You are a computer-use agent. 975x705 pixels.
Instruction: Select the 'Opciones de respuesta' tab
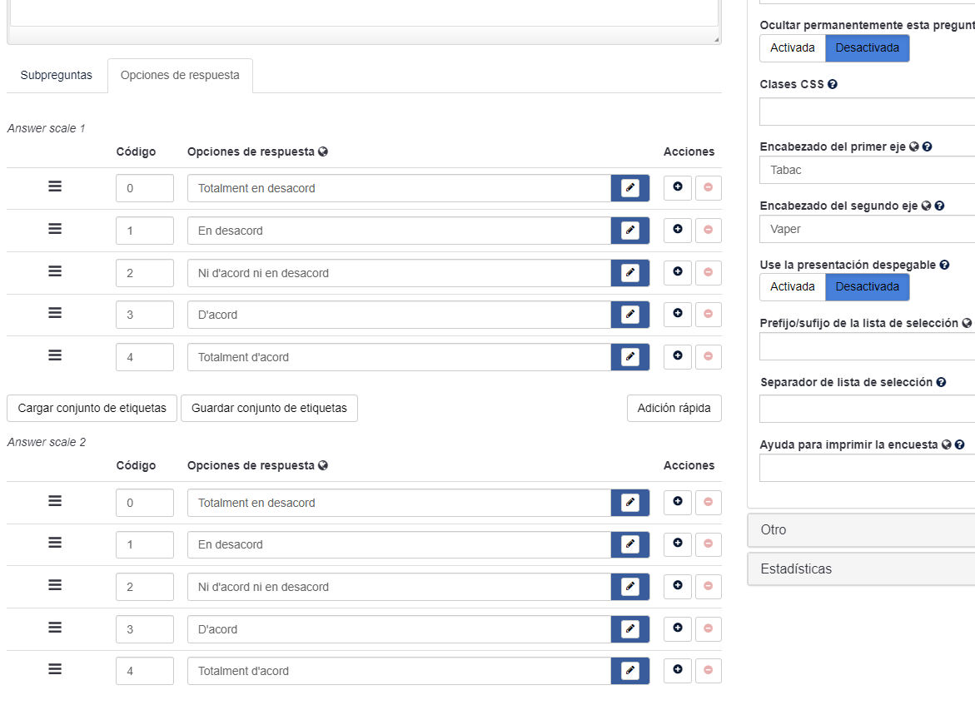[x=180, y=76]
